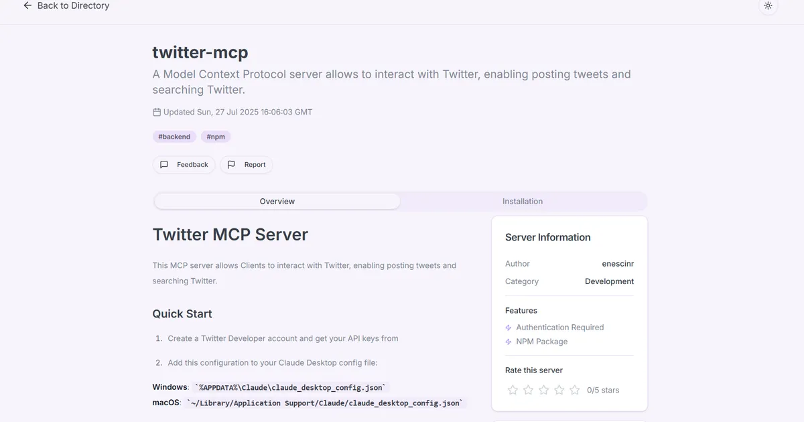Stay on the Overview tab
This screenshot has width=804, height=422.
[x=277, y=201]
